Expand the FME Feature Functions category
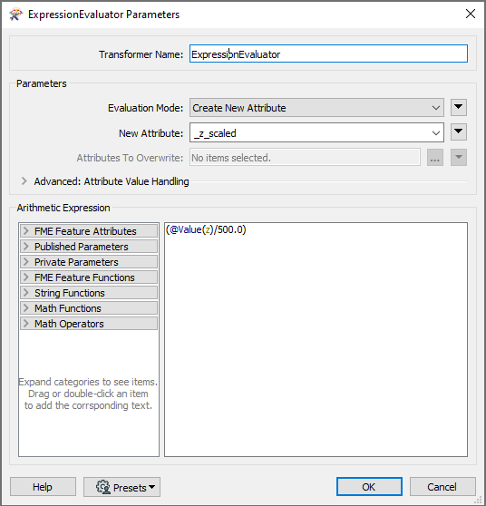The image size is (486, 506). [x=89, y=277]
